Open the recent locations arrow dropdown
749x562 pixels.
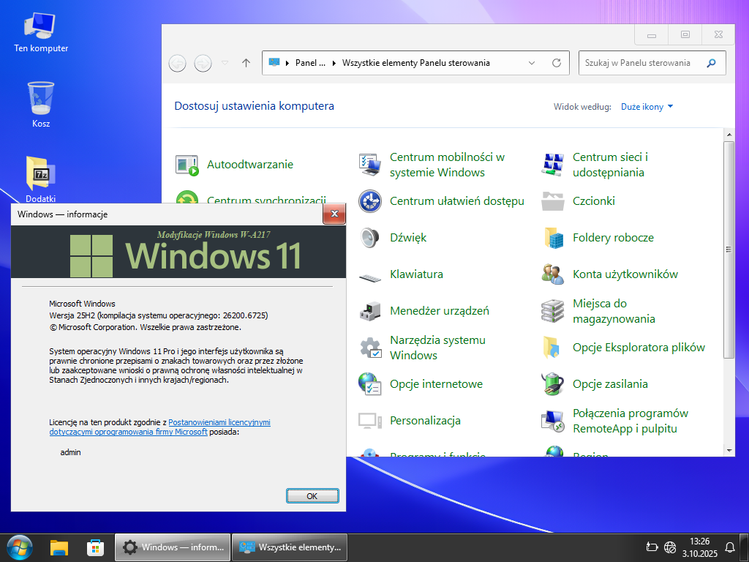(x=225, y=63)
